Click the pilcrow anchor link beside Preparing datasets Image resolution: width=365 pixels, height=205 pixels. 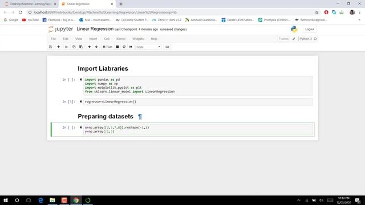click(x=140, y=117)
